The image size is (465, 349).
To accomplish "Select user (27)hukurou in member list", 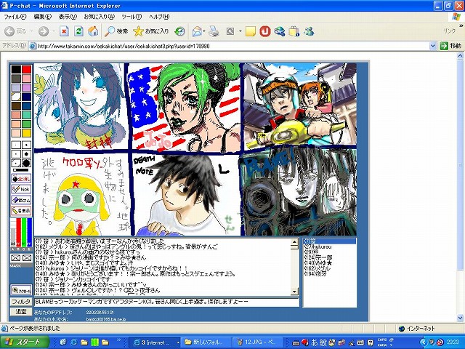I will [318, 246].
